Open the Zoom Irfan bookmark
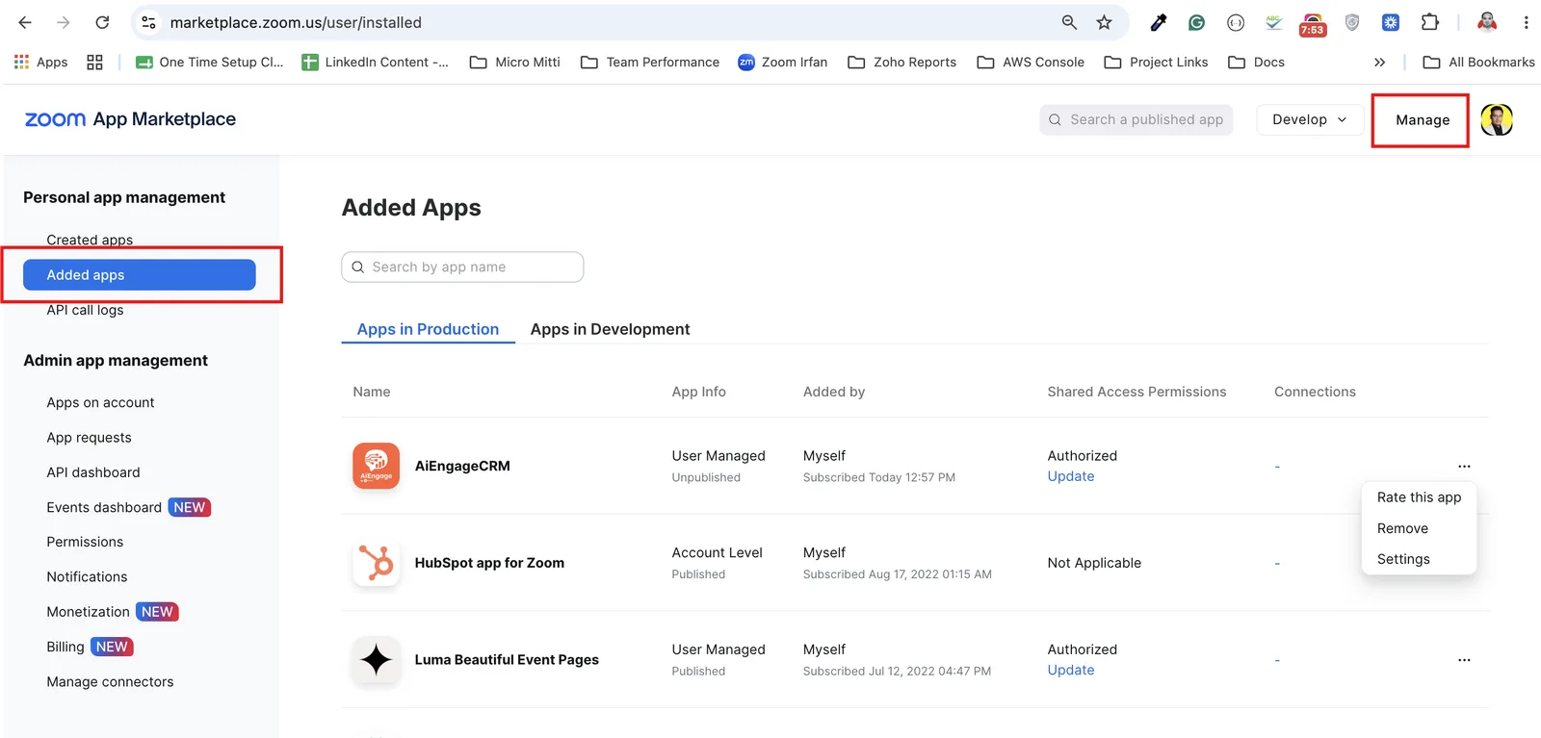This screenshot has height=738, width=1541. point(783,62)
